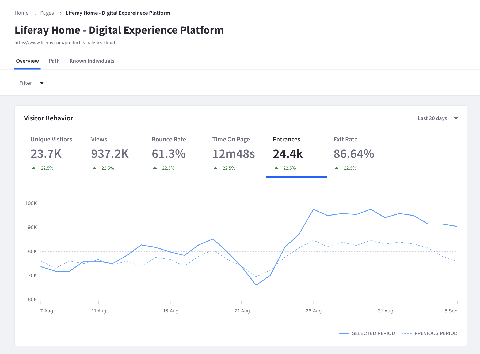Viewport: 480px width, 354px height.
Task: Click the '70K' y-axis label
Action: click(x=32, y=276)
